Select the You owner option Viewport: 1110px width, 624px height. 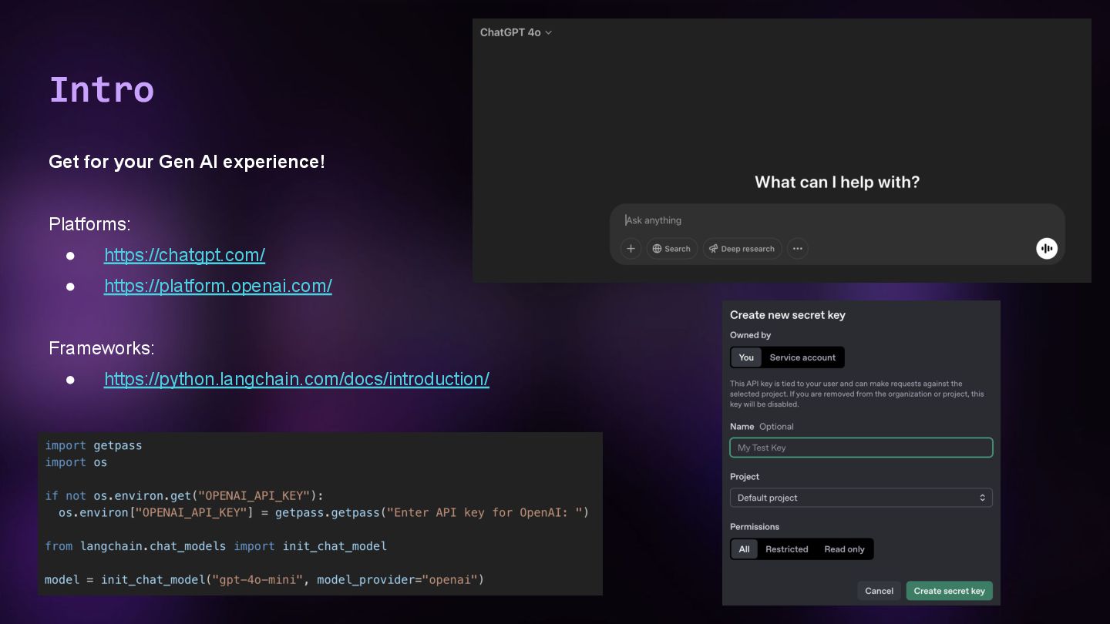[x=746, y=357]
